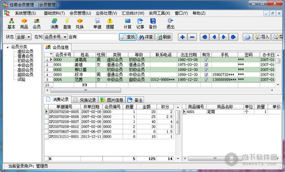Screen dimensions: 285x172
Task: Switch to the 消费记录 tab
Action: [57, 100]
